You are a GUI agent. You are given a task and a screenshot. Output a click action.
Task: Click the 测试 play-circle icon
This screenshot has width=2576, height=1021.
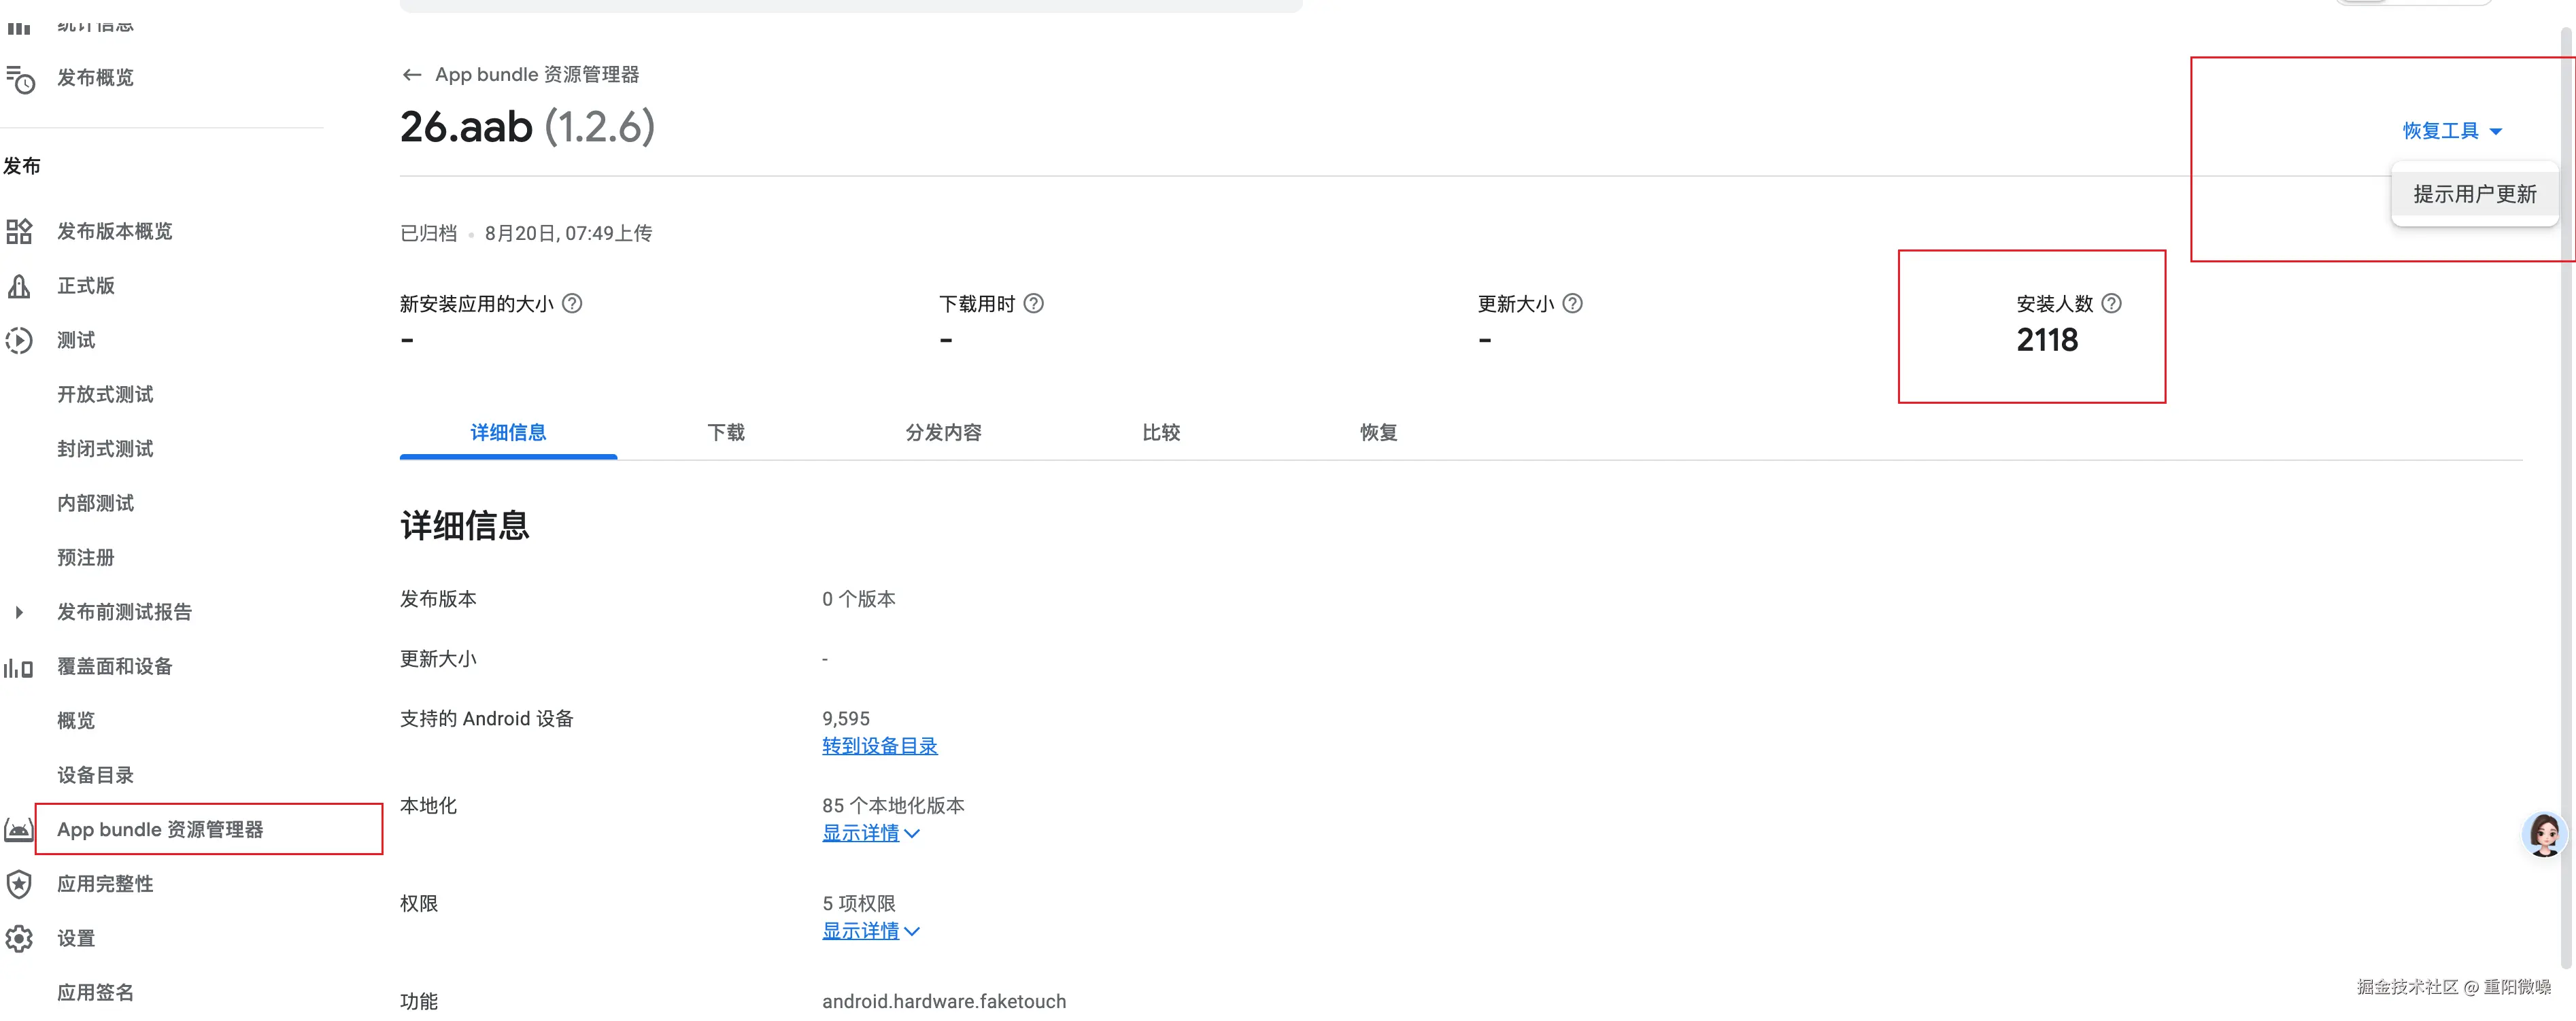tap(19, 341)
